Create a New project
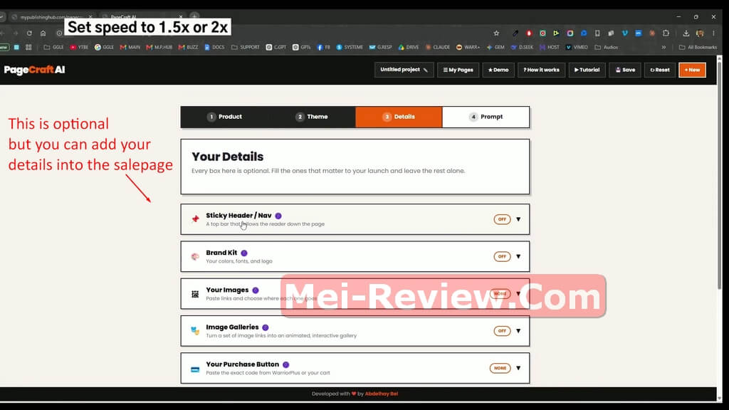Viewport: 729px width, 410px height. pyautogui.click(x=692, y=70)
